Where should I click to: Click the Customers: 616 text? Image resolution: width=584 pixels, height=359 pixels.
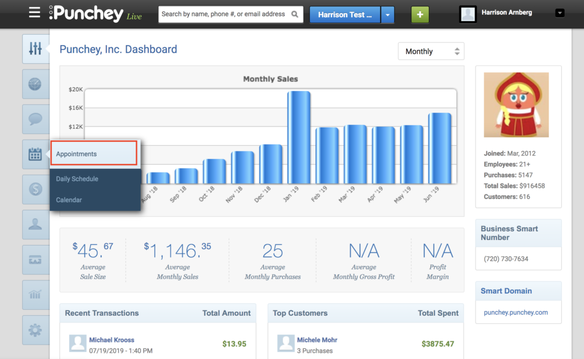tap(506, 197)
